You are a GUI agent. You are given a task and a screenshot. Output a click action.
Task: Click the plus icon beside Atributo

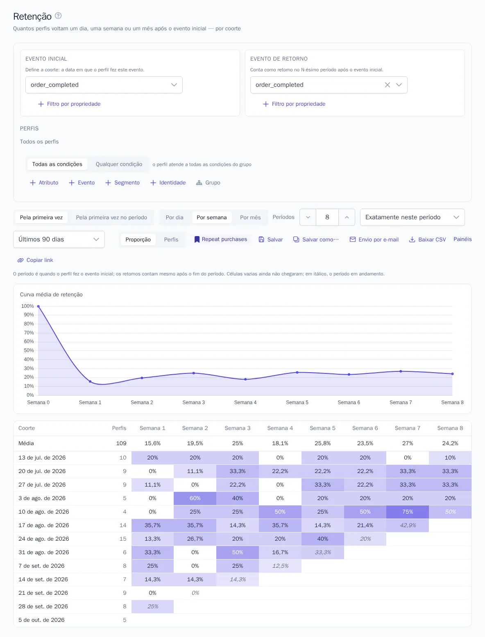33,183
